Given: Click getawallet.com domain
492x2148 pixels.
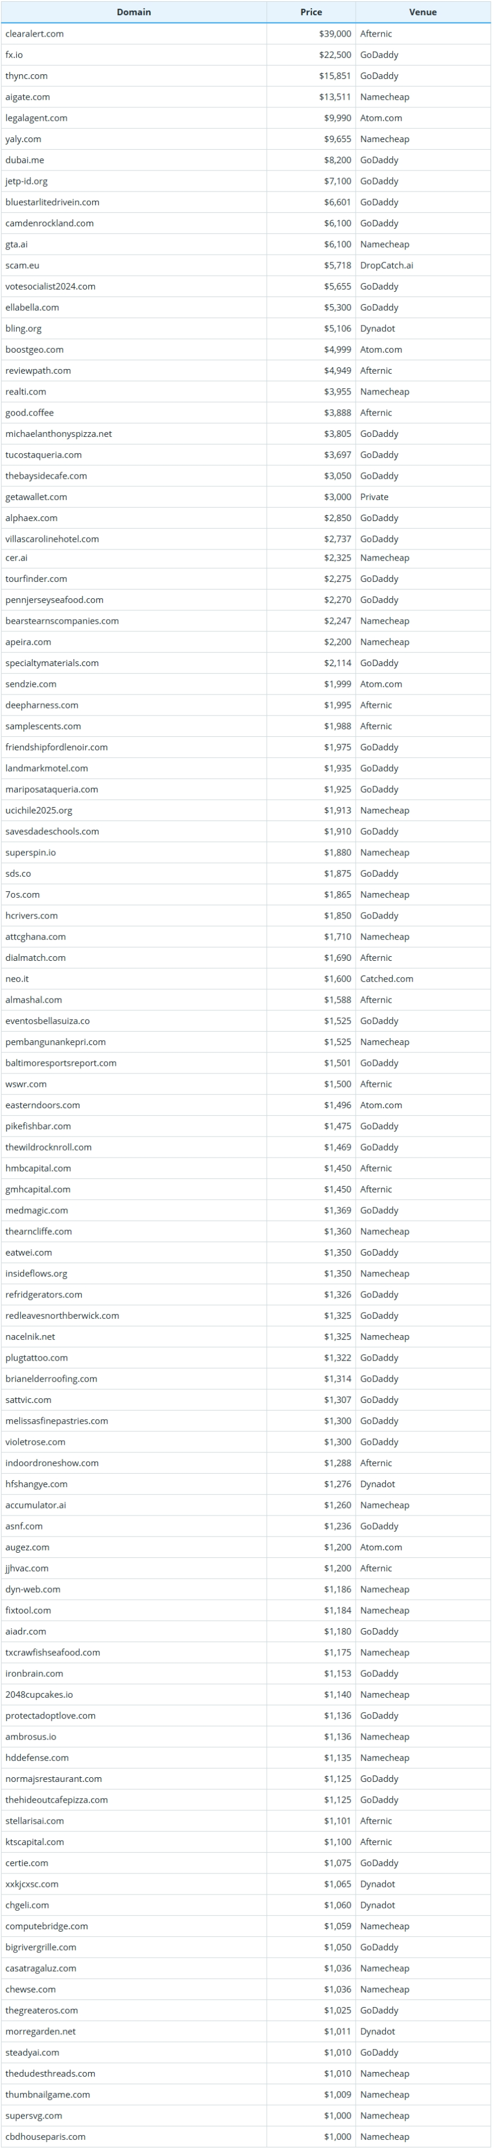Looking at the screenshot, I should (x=36, y=497).
